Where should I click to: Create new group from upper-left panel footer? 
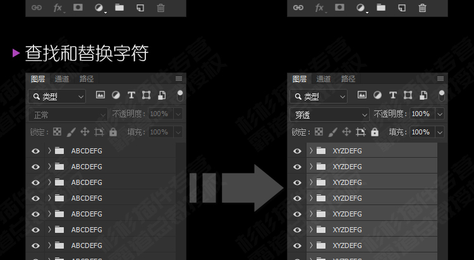click(x=119, y=7)
